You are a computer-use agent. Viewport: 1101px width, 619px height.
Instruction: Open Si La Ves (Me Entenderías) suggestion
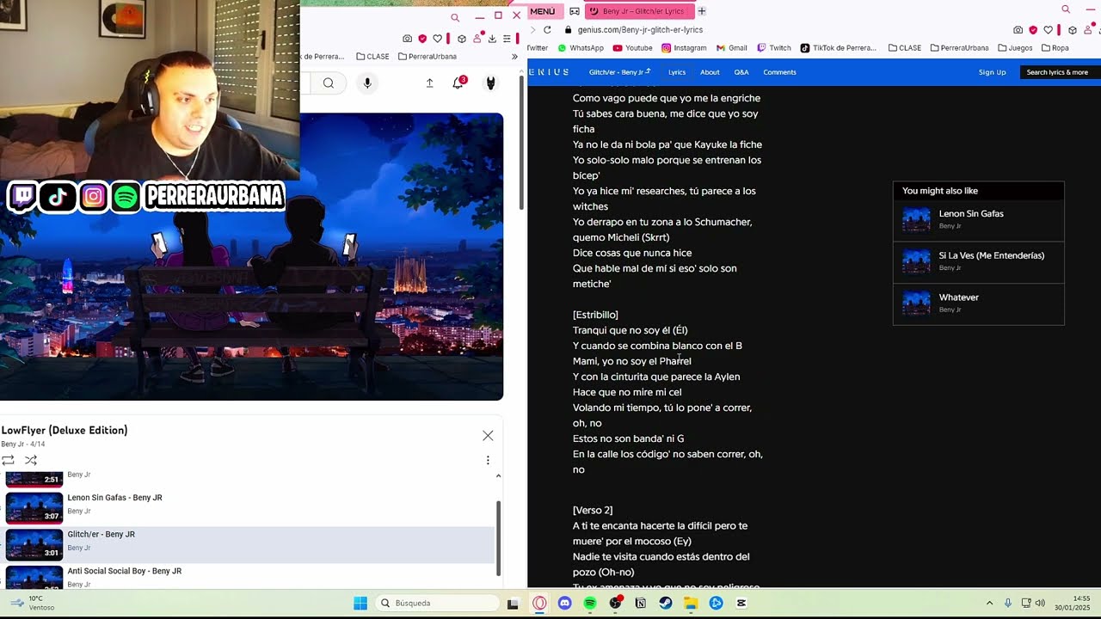[978, 261]
